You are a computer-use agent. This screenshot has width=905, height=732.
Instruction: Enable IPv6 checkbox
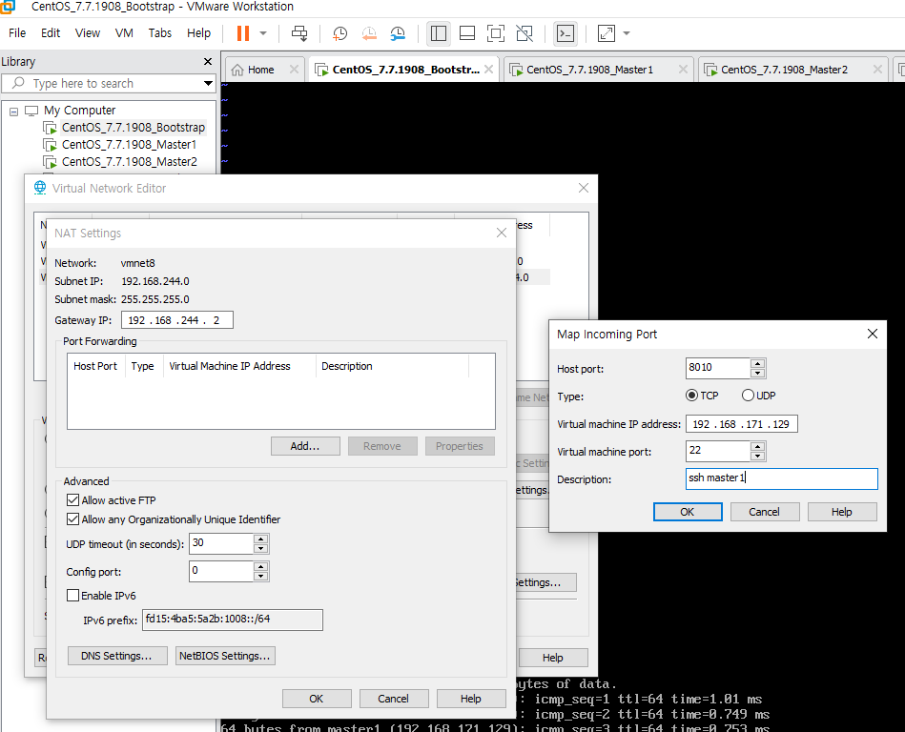[72, 596]
